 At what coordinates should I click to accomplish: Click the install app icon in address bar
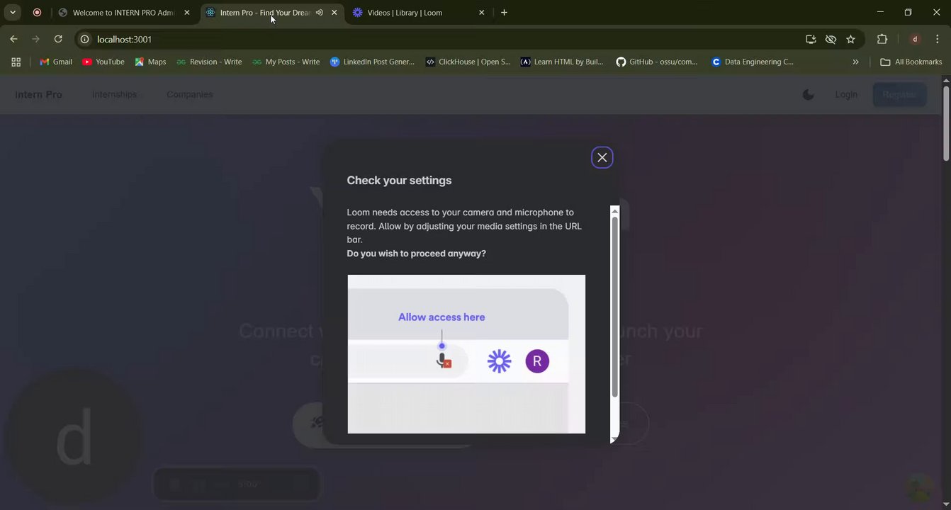[811, 39]
